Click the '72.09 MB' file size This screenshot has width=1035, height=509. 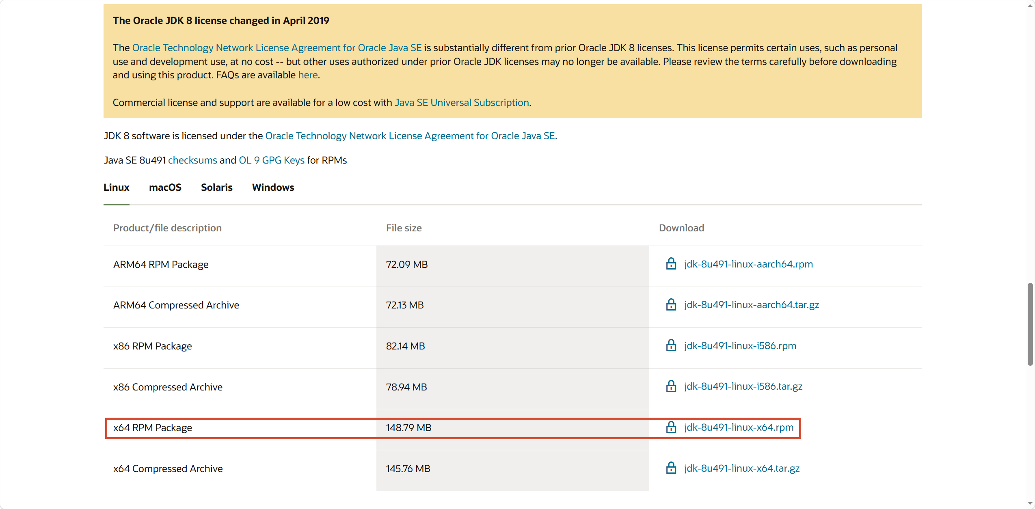(407, 265)
